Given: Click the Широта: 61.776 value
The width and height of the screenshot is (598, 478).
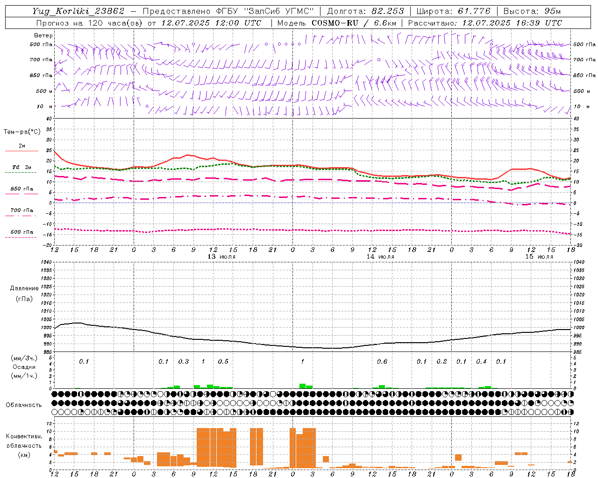Looking at the screenshot, I should click(x=453, y=11).
